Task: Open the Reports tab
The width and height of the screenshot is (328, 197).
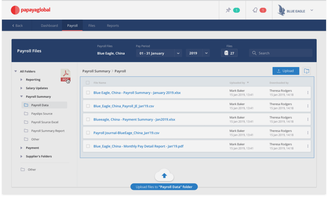Action: [113, 26]
